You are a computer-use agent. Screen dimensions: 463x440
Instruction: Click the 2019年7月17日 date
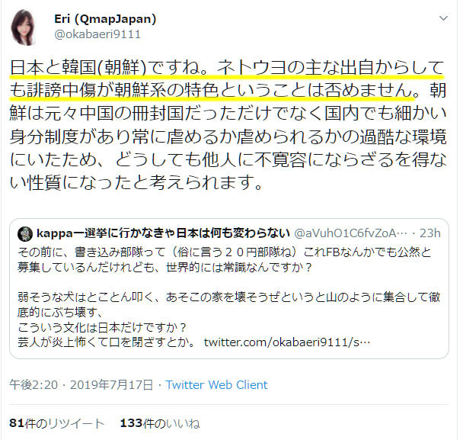[111, 385]
